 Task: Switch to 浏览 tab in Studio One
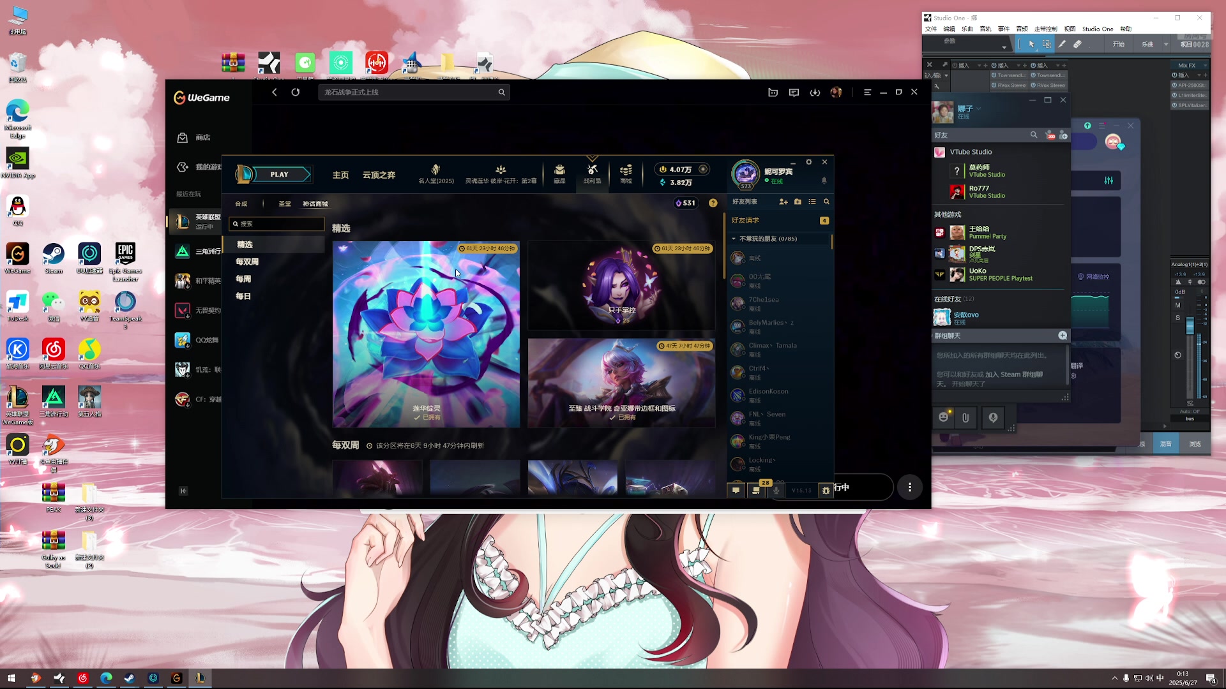[1195, 444]
